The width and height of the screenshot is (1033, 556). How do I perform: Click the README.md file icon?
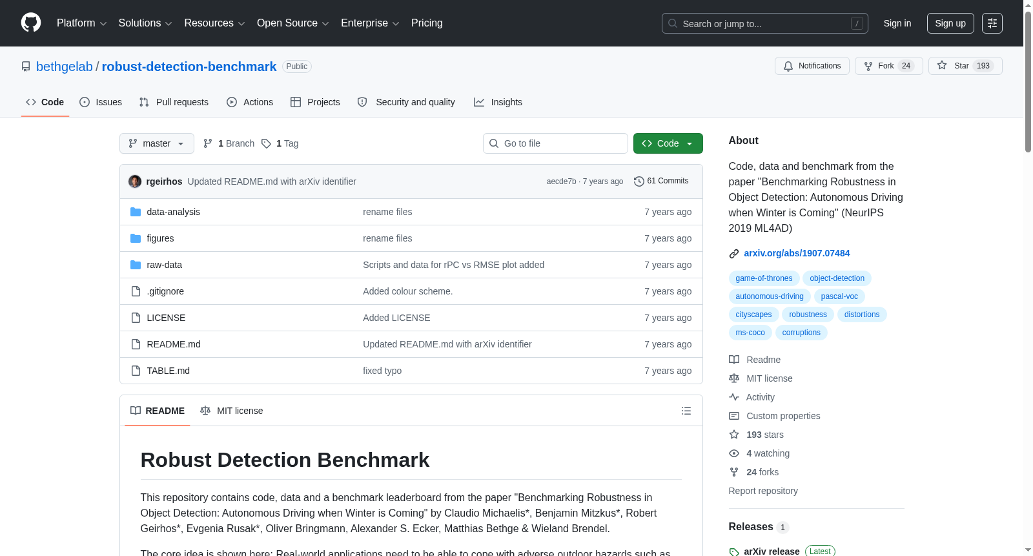point(136,344)
